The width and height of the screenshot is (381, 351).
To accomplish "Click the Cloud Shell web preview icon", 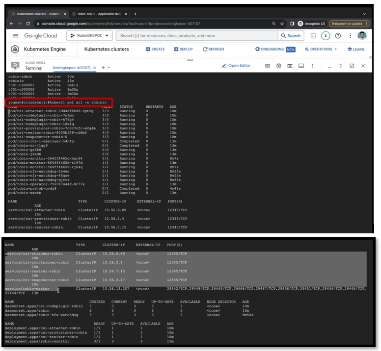I will (290, 66).
